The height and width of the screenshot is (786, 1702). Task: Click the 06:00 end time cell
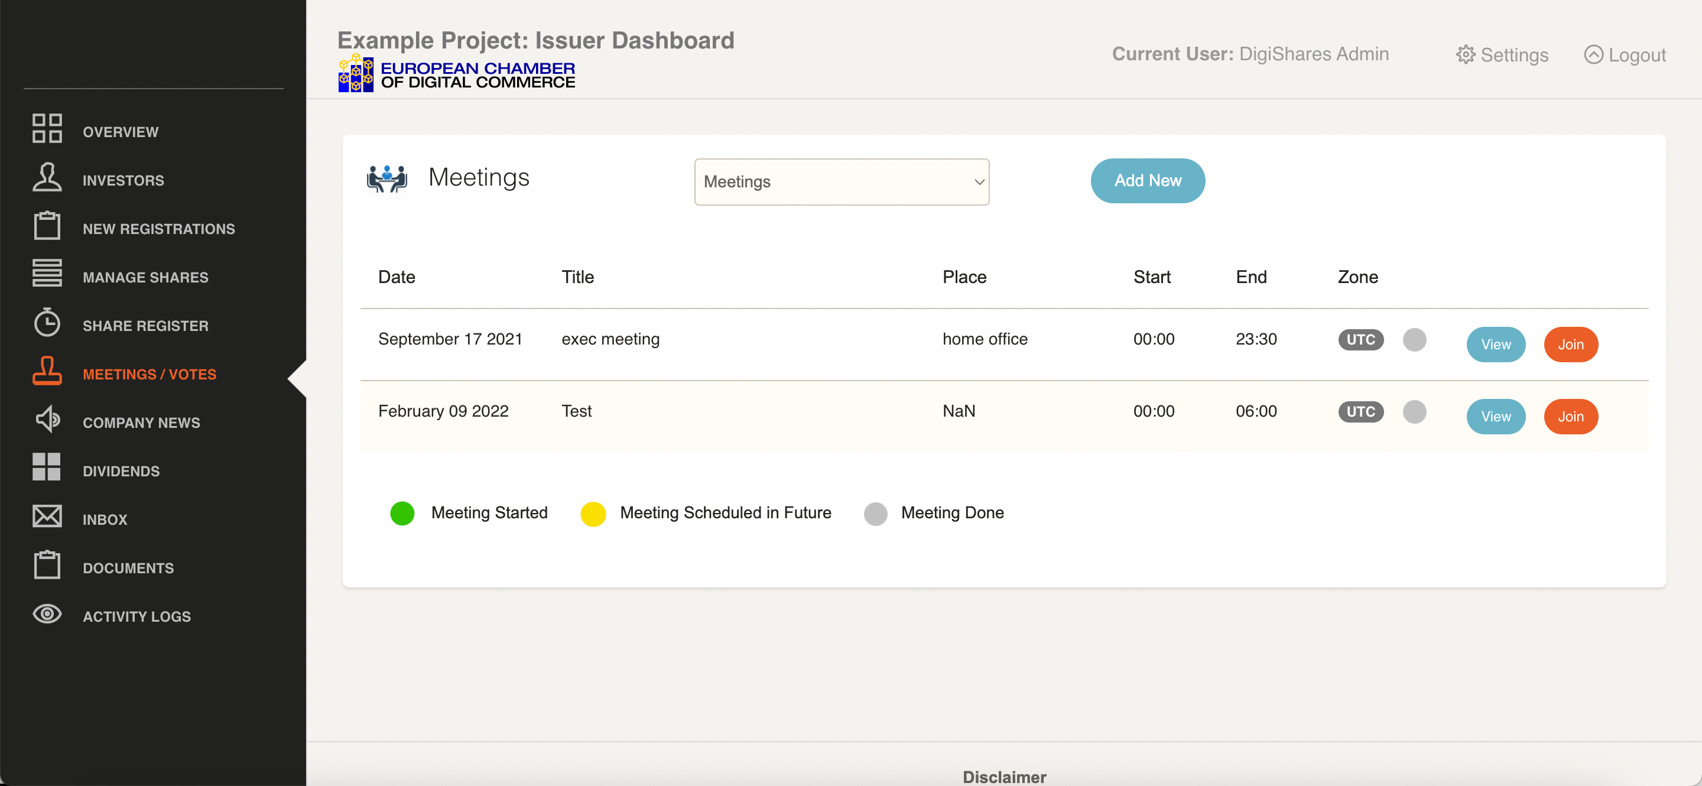[x=1256, y=411]
